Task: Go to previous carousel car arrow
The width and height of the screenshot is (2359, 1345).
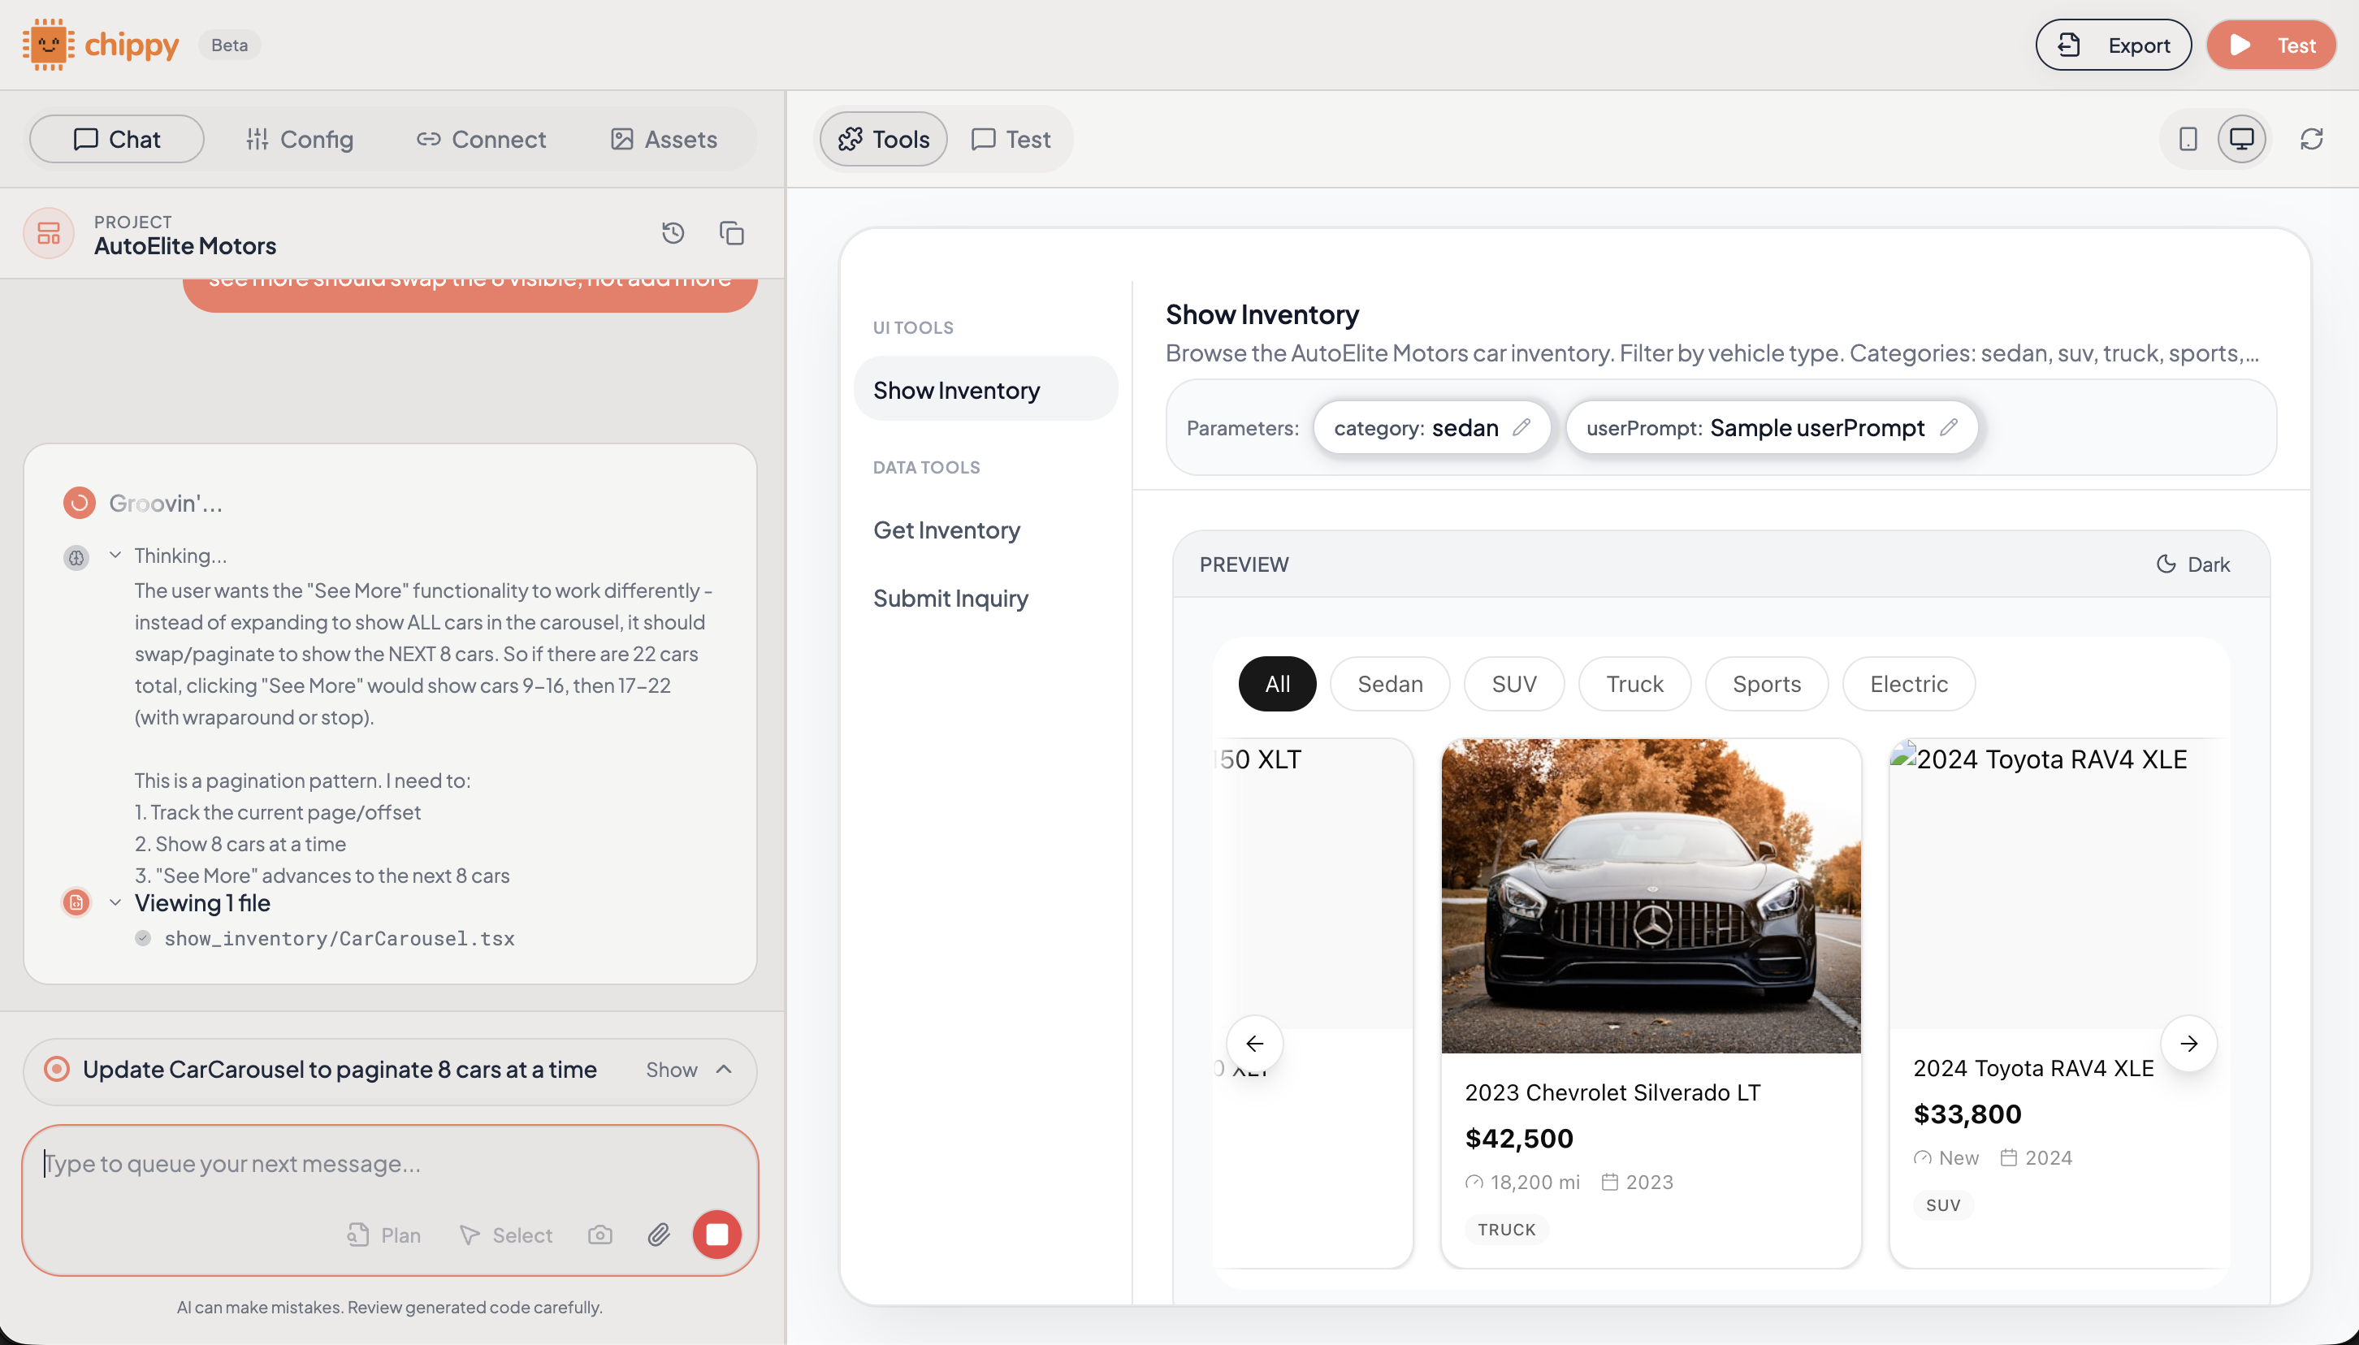Action: 1254,1044
